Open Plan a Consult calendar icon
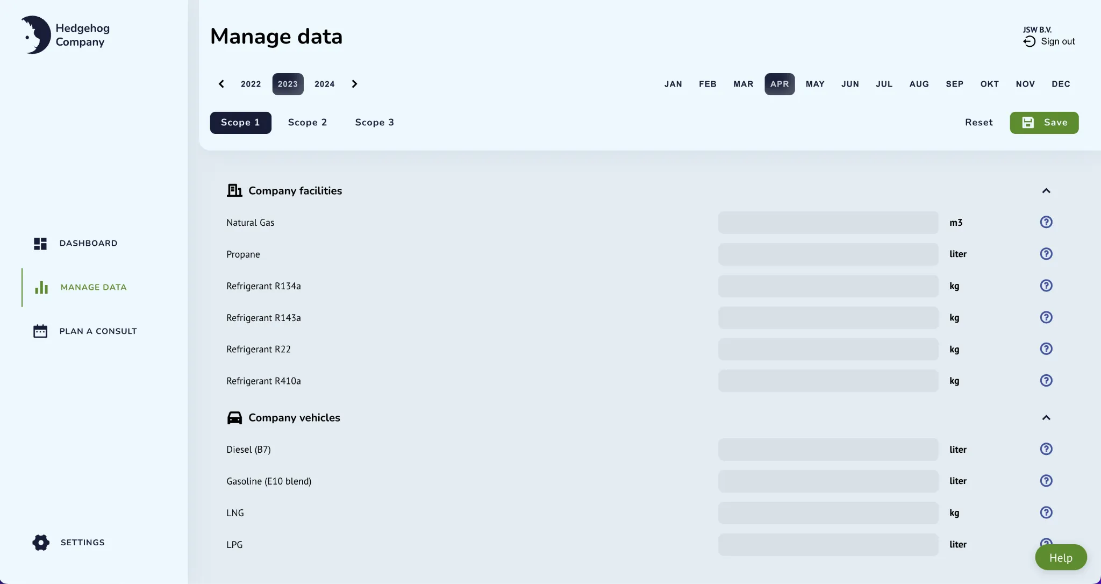This screenshot has height=584, width=1101. coord(40,331)
